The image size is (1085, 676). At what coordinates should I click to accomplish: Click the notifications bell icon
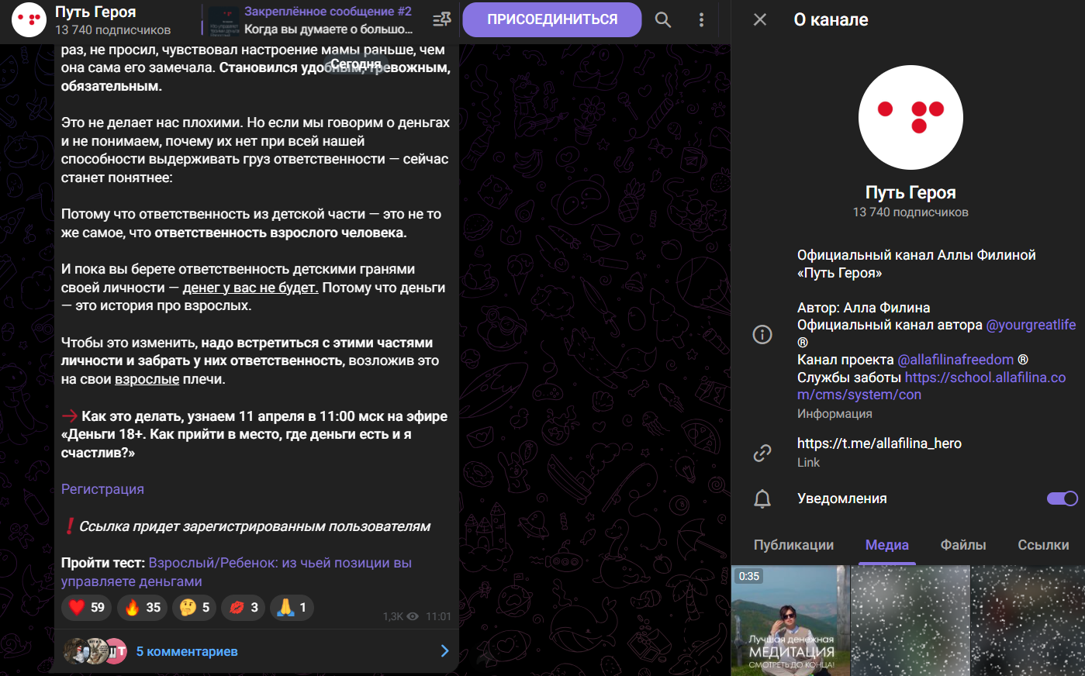click(x=762, y=498)
